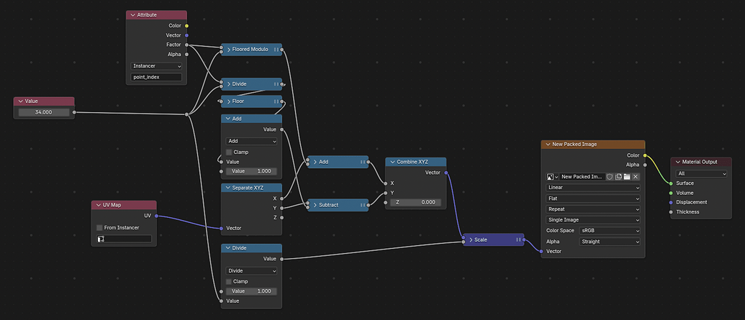Click the Subtract node's handle bars icon

click(363, 205)
